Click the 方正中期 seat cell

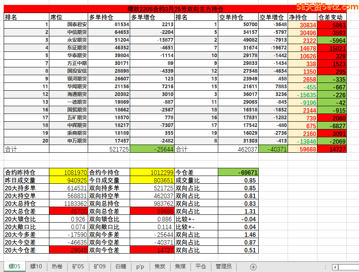coord(69,63)
